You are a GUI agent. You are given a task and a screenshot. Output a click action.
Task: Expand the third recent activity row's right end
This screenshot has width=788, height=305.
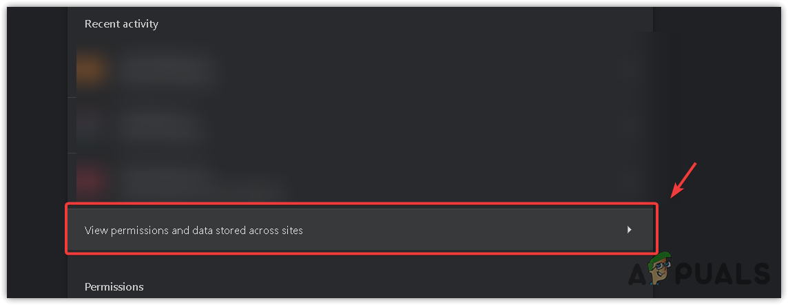629,180
